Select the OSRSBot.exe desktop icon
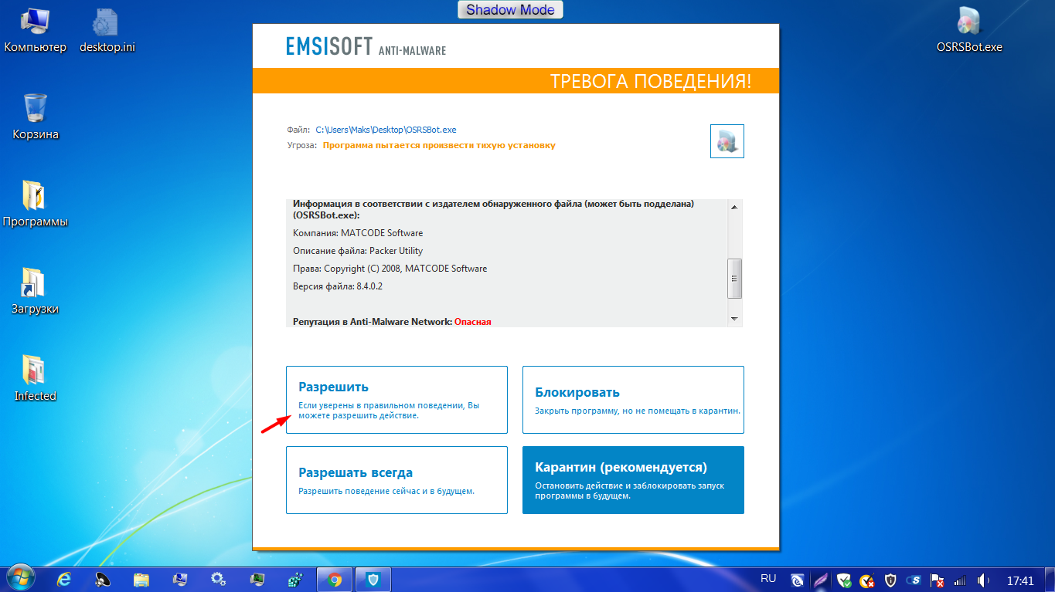 (969, 31)
